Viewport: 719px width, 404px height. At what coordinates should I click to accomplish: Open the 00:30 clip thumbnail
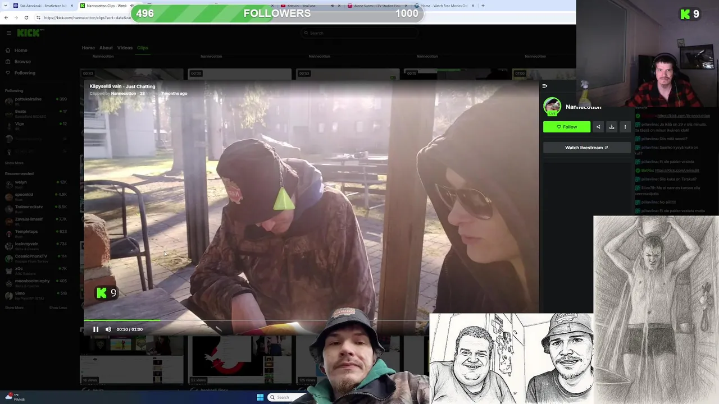240,74
